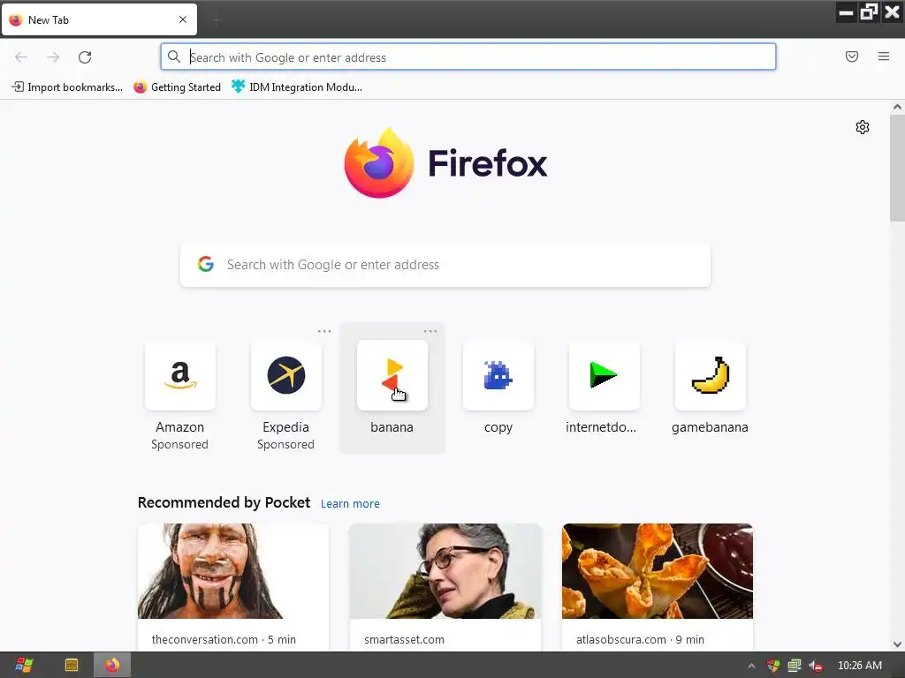Click atlasobscura.com · 9 min text
905x678 pixels.
pyautogui.click(x=640, y=639)
